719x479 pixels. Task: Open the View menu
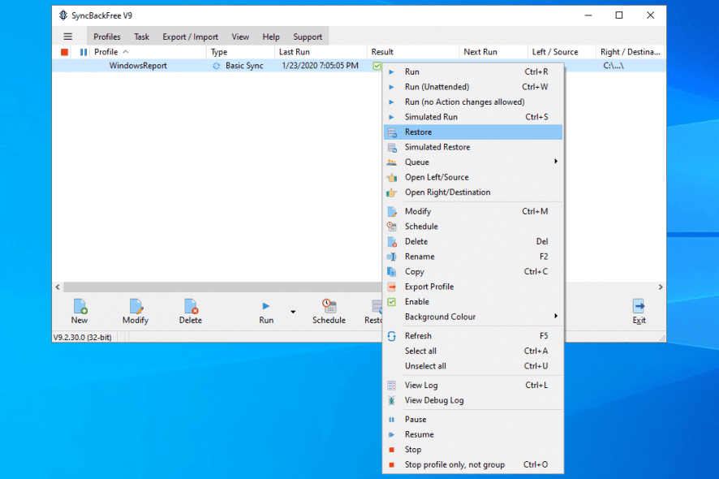point(240,37)
